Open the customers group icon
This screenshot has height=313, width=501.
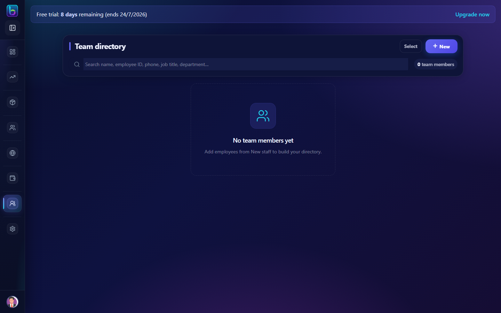[x=13, y=128]
